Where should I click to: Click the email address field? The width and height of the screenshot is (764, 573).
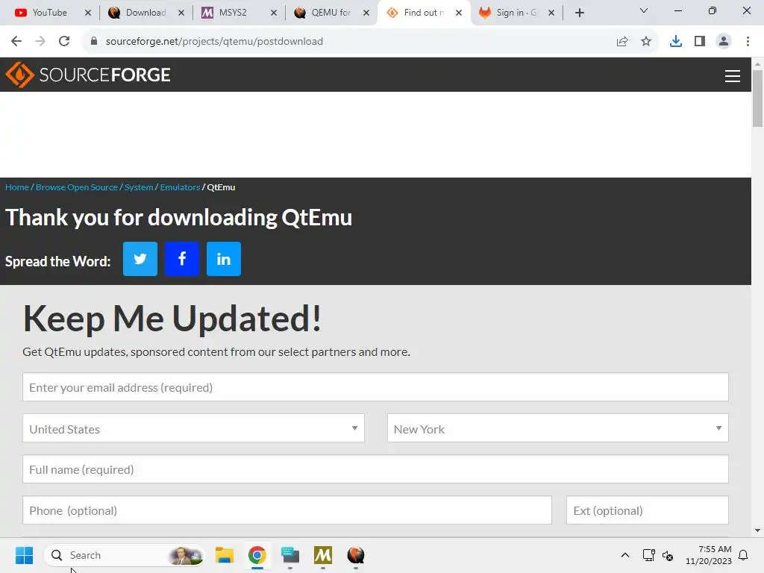[x=375, y=387]
